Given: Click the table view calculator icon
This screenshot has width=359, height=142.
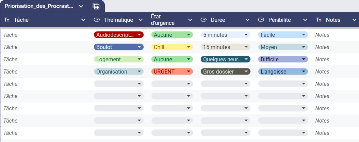Looking at the screenshot, I should pos(96,6).
